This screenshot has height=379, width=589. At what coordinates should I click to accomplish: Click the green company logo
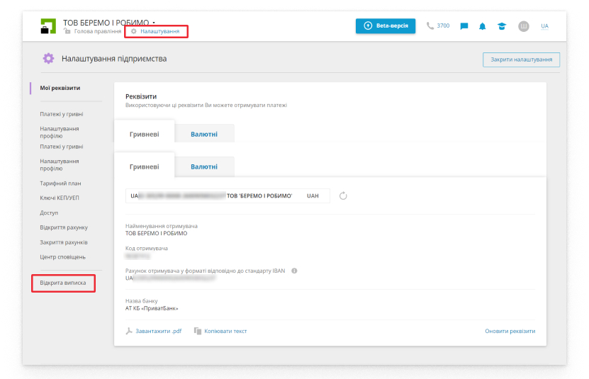tap(48, 26)
